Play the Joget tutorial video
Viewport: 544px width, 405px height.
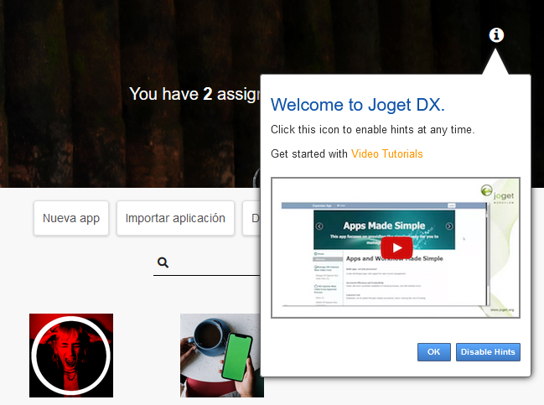coord(396,248)
